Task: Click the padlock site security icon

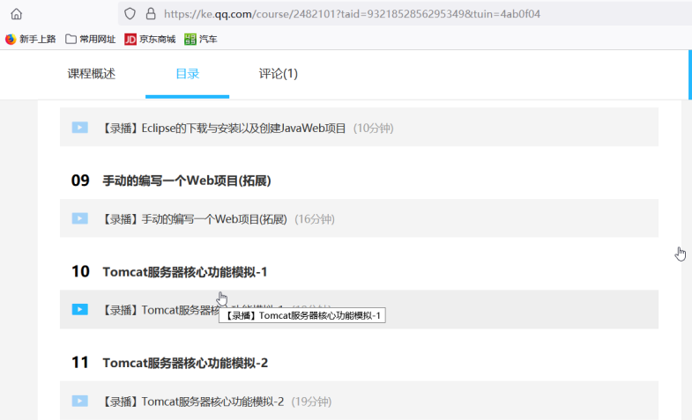Action: tap(151, 14)
